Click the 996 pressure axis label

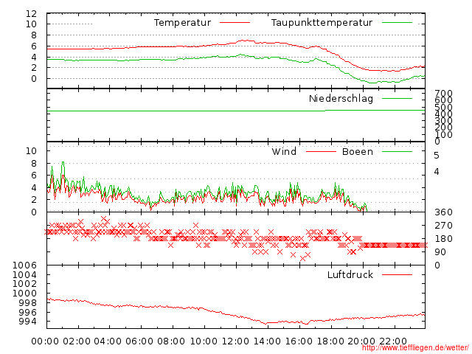coord(27,313)
